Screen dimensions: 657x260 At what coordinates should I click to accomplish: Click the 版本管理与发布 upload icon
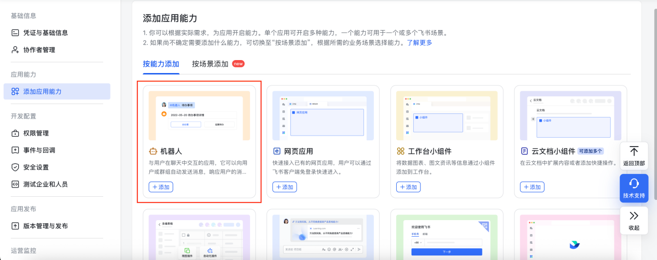point(15,226)
